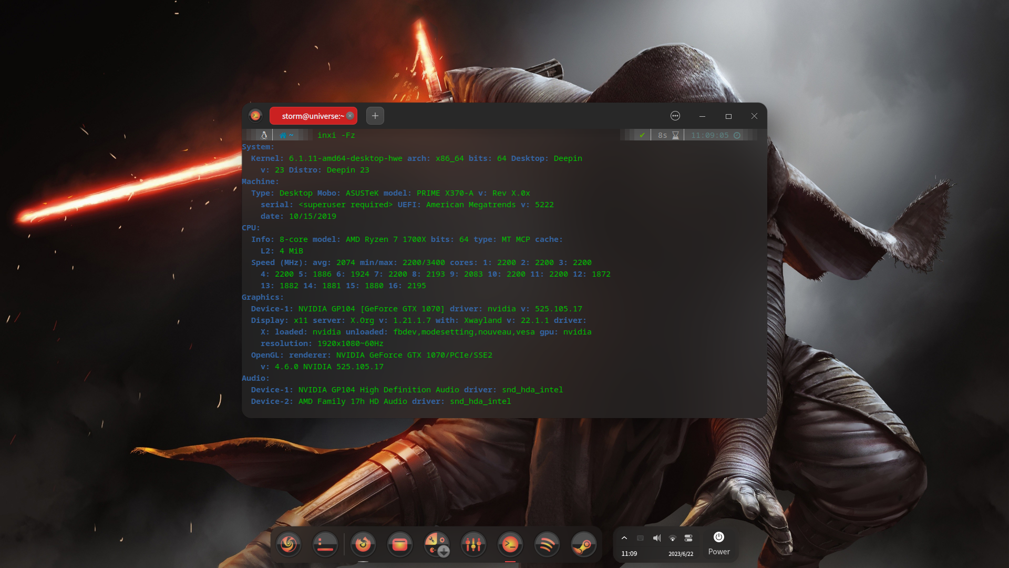Open the equalizer sliders dock icon
This screenshot has width=1009, height=568.
(473, 544)
